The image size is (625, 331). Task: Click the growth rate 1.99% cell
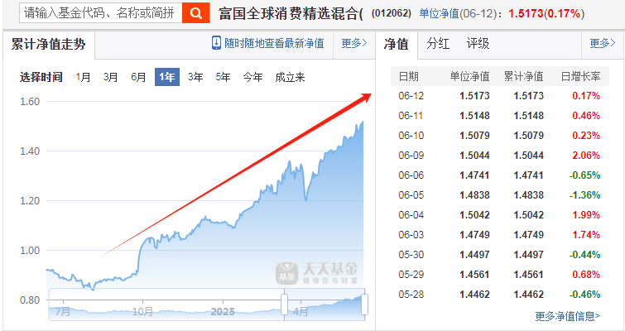tap(586, 215)
